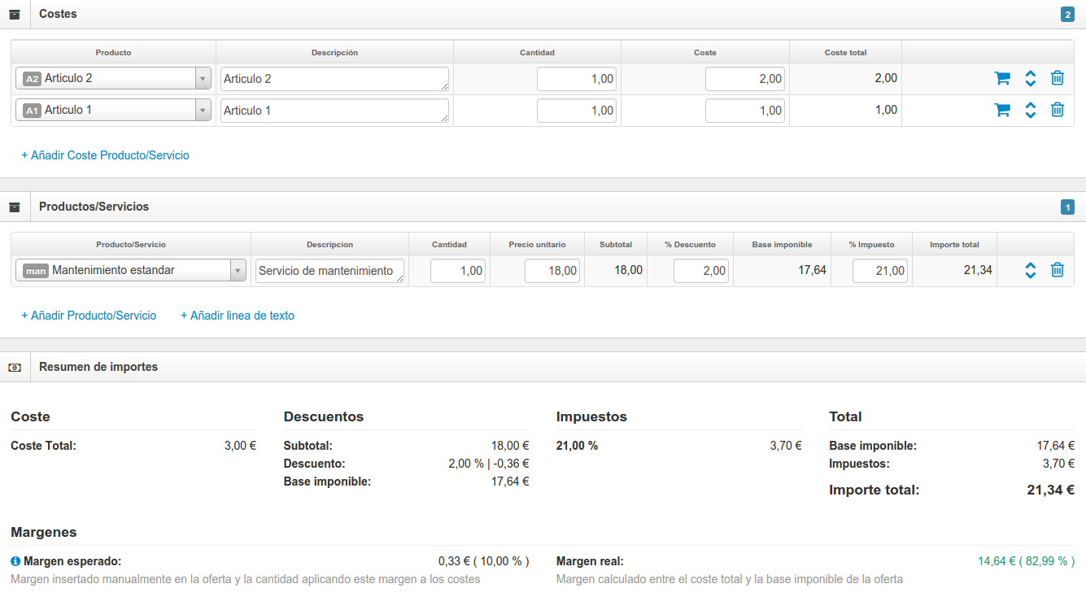Click the Precio unitario column header
The image size is (1086, 597).
click(537, 245)
